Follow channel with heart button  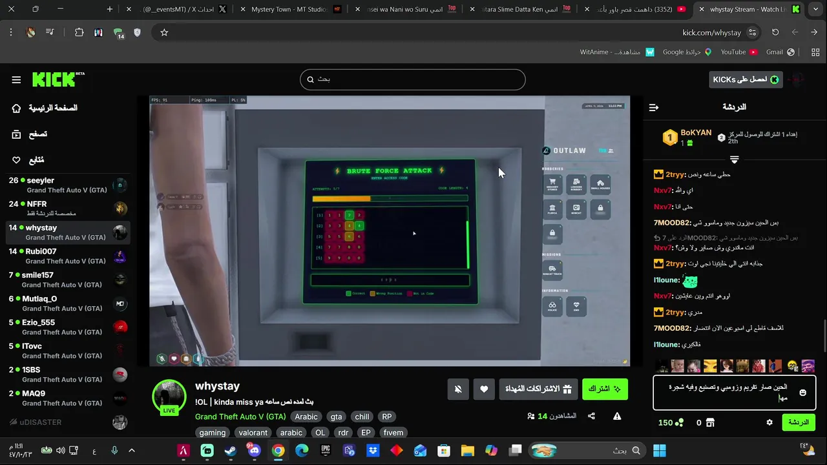pos(484,389)
